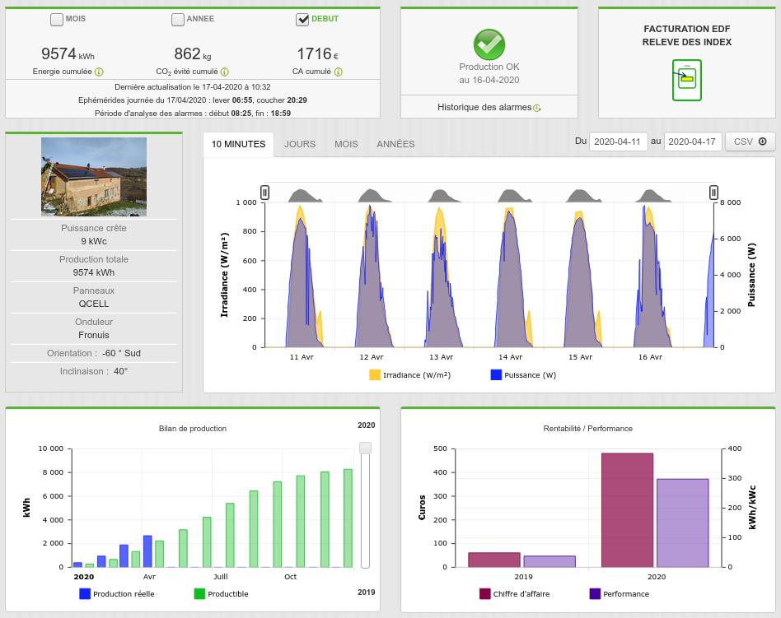Image resolution: width=781 pixels, height=618 pixels.
Task: Click info icon beside Energie cumulée
Action: [x=99, y=72]
